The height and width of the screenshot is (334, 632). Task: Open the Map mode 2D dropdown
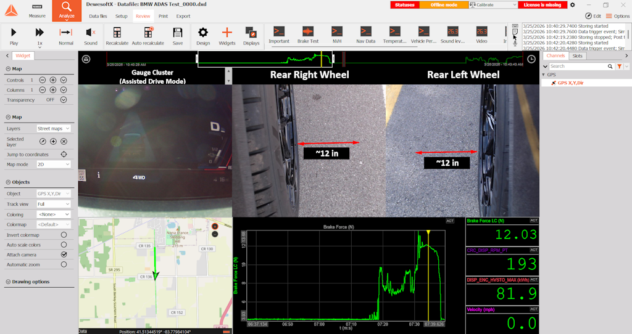click(54, 164)
